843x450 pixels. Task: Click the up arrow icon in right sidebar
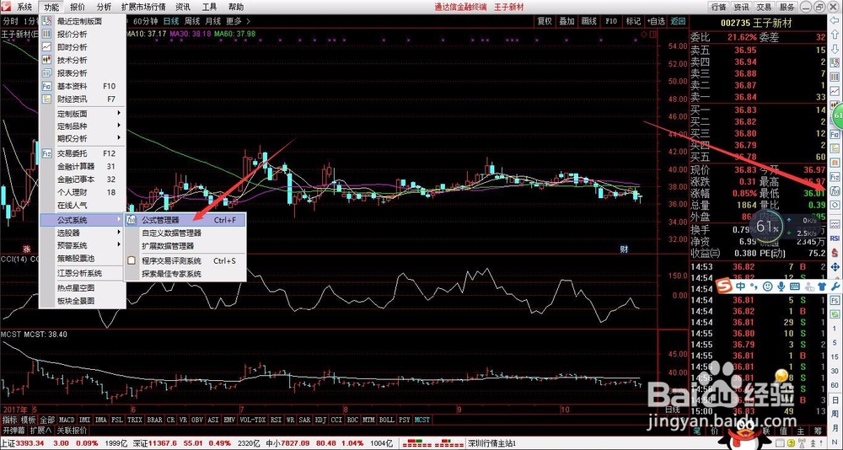835,35
